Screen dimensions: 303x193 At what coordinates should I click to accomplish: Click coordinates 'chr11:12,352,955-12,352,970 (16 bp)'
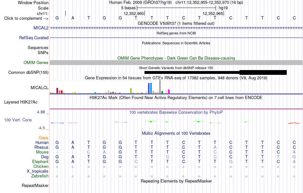tap(209, 3)
